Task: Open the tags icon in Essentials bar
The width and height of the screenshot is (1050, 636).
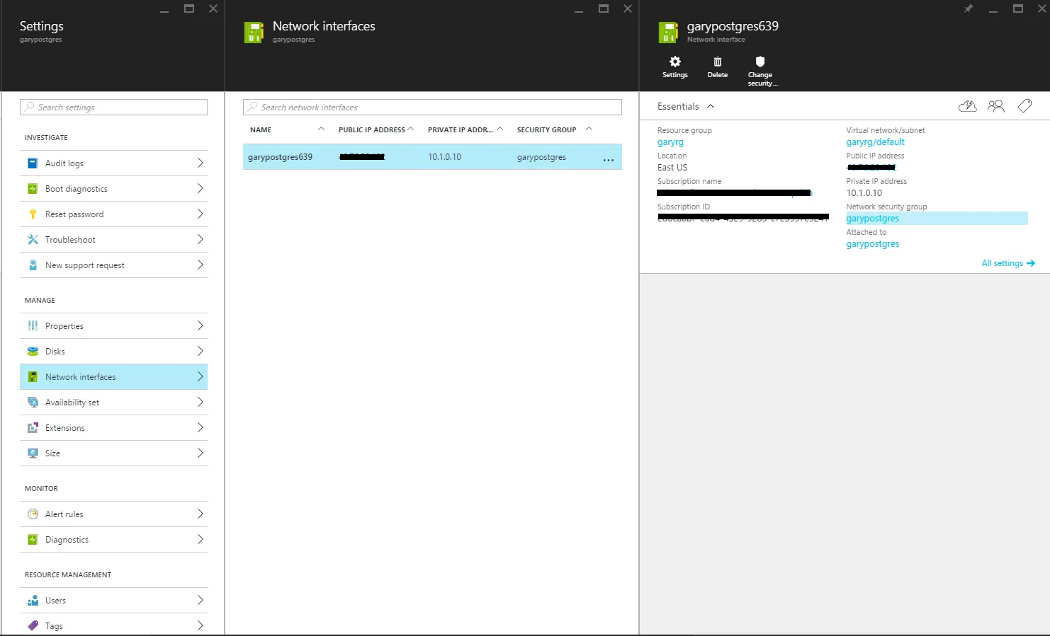Action: [x=1024, y=106]
